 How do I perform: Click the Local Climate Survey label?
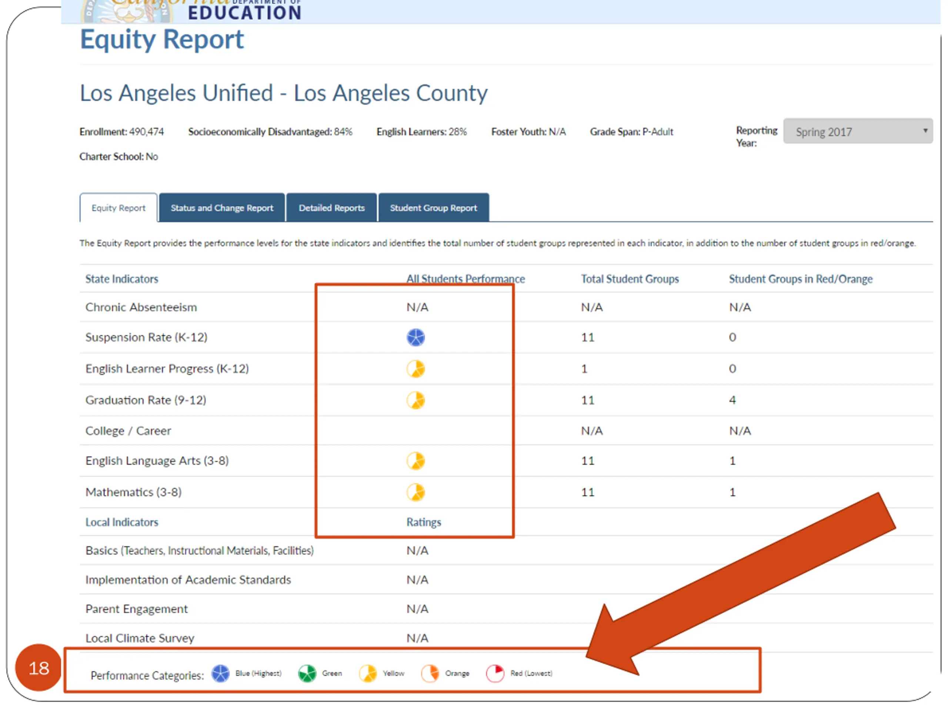coord(140,638)
